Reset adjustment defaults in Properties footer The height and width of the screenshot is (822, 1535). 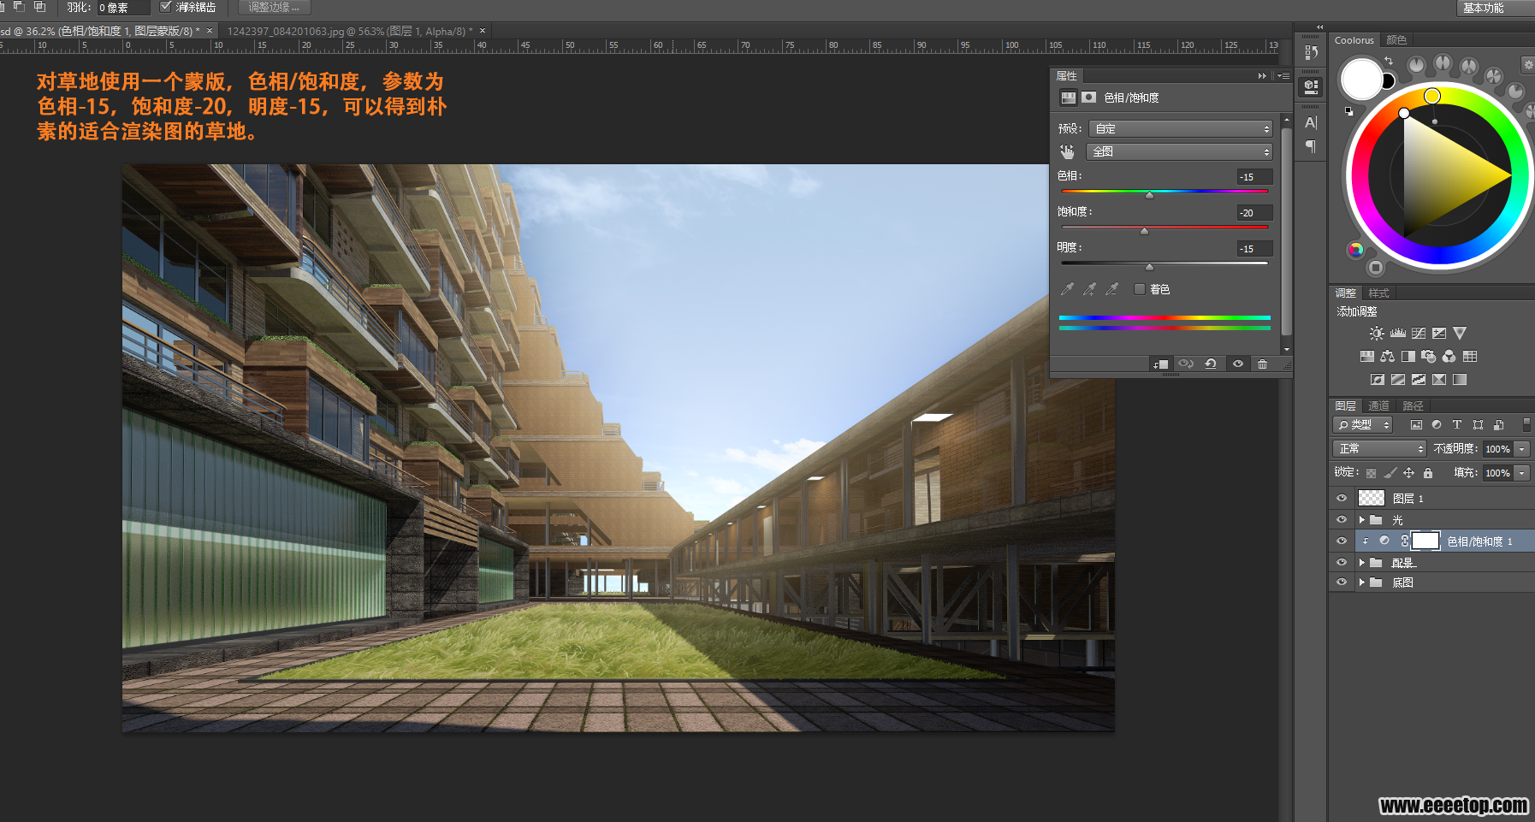1211,364
